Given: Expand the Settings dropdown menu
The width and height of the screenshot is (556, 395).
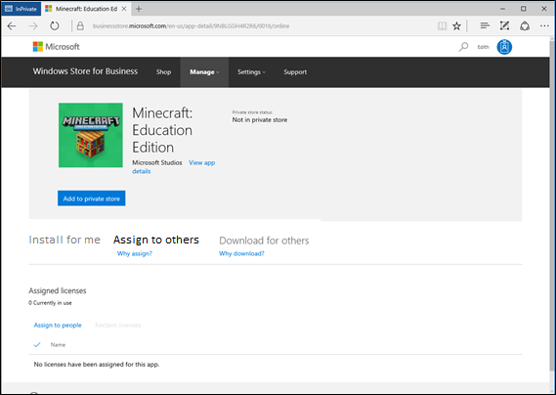Looking at the screenshot, I should [251, 72].
